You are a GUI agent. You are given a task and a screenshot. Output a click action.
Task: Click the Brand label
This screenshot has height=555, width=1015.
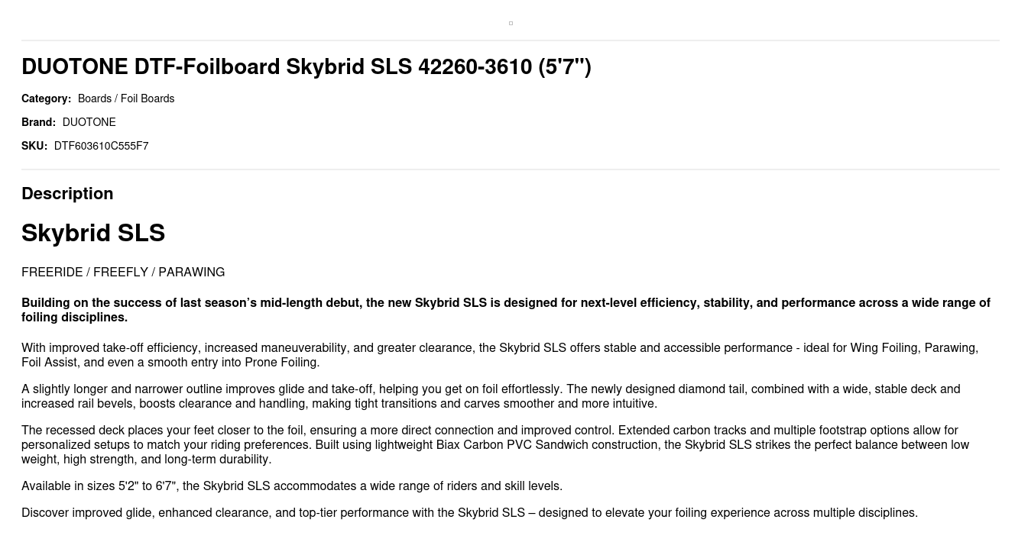(x=38, y=122)
